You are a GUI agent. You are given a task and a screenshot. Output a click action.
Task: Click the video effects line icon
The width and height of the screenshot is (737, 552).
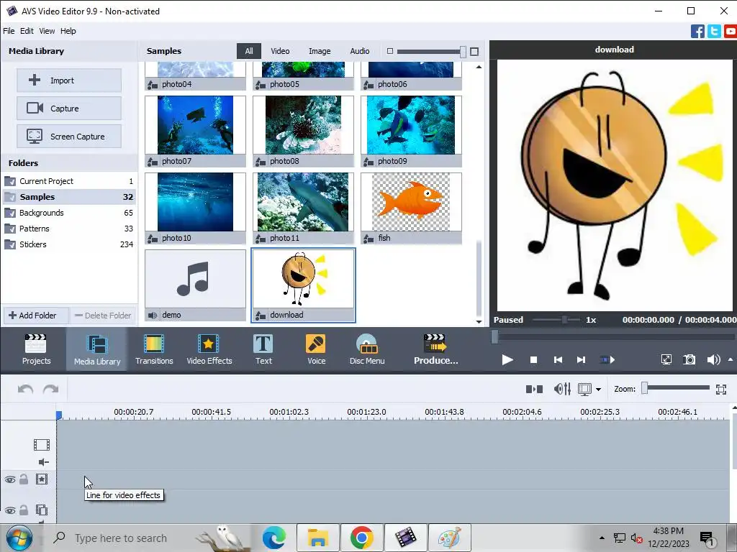[41, 479]
